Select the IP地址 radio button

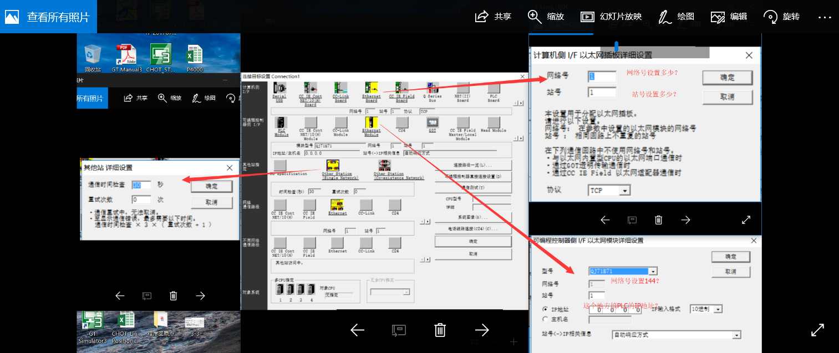[545, 309]
